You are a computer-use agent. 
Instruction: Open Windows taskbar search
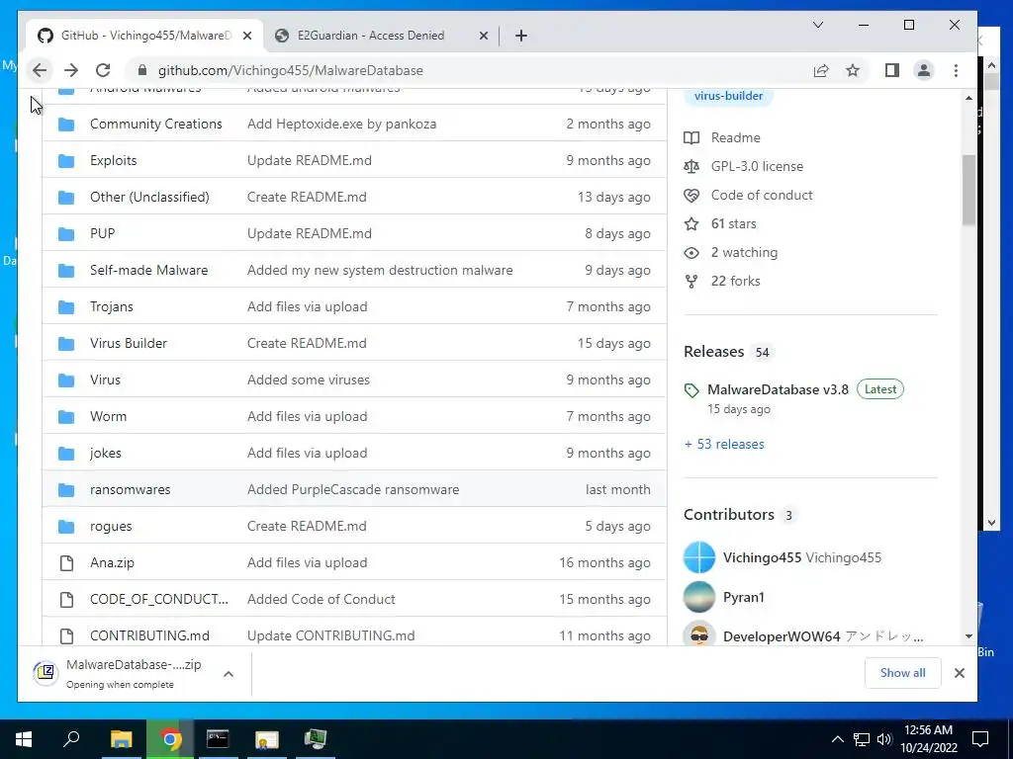tap(71, 739)
